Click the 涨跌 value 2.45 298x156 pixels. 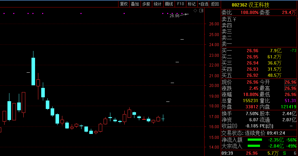[254, 88]
